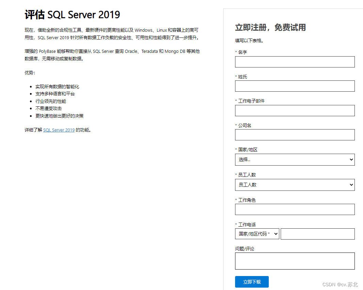Click the heading 评估 SQL Server 2019
This screenshot has height=290, width=363.
(72, 15)
